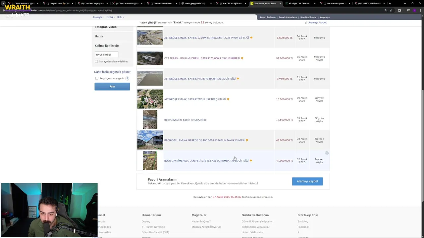Open the Chrome three-dot menu

pos(420,10)
